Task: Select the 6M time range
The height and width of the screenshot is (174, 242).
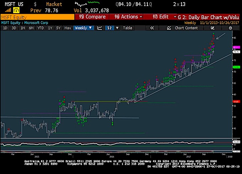Action: pos(31,28)
